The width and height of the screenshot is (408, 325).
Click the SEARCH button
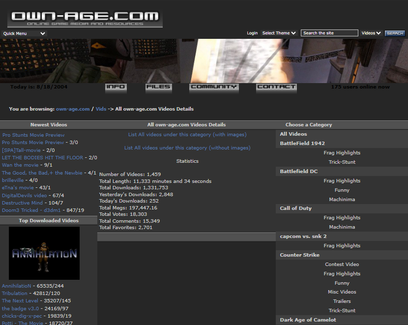pyautogui.click(x=395, y=33)
